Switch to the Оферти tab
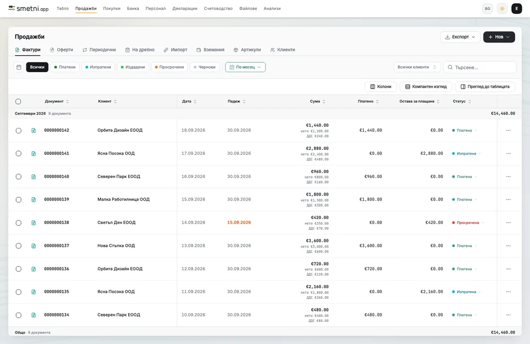 click(x=61, y=50)
